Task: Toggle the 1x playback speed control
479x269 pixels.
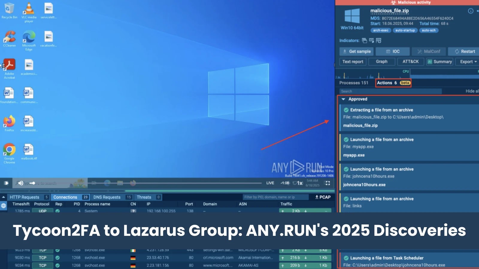Action: click(299, 183)
